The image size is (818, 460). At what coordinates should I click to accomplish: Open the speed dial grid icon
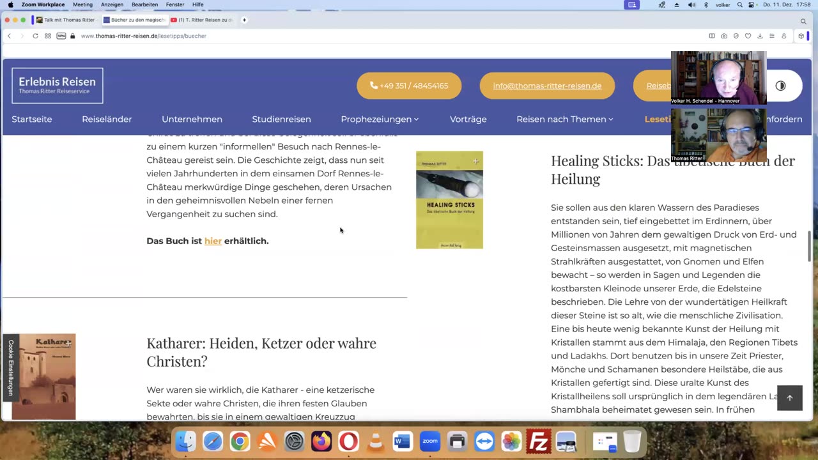click(48, 36)
